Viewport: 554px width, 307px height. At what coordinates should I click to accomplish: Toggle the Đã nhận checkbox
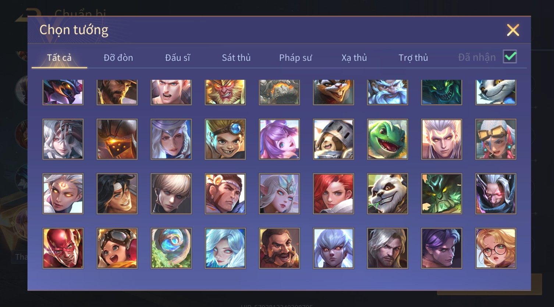coord(510,57)
